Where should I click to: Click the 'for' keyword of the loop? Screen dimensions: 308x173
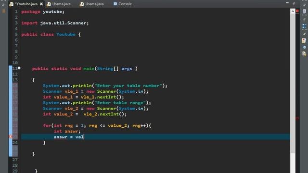pos(47,125)
